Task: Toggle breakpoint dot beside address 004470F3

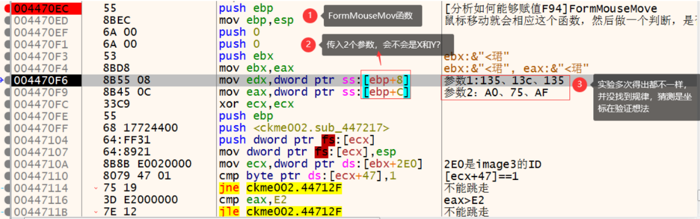Action: tap(6, 56)
